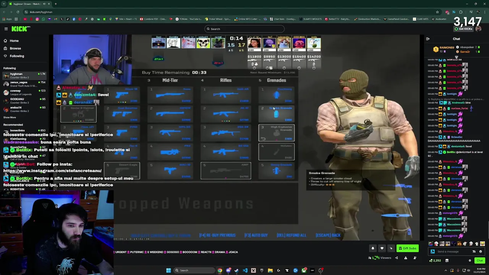489x275 pixels.
Task: Open GODEANU channel in Following list
Action: (x=24, y=101)
